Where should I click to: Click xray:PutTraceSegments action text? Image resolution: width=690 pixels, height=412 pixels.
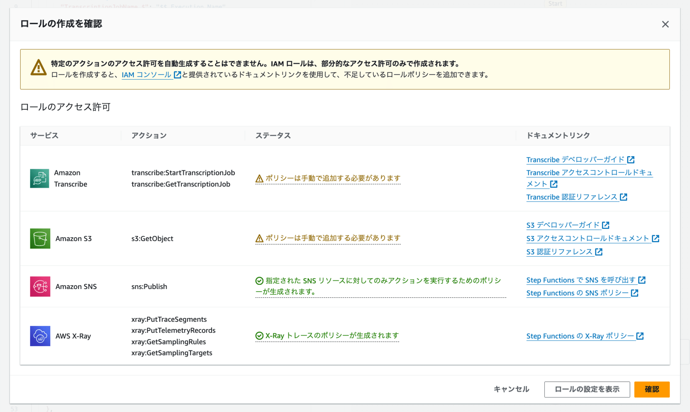[169, 319]
